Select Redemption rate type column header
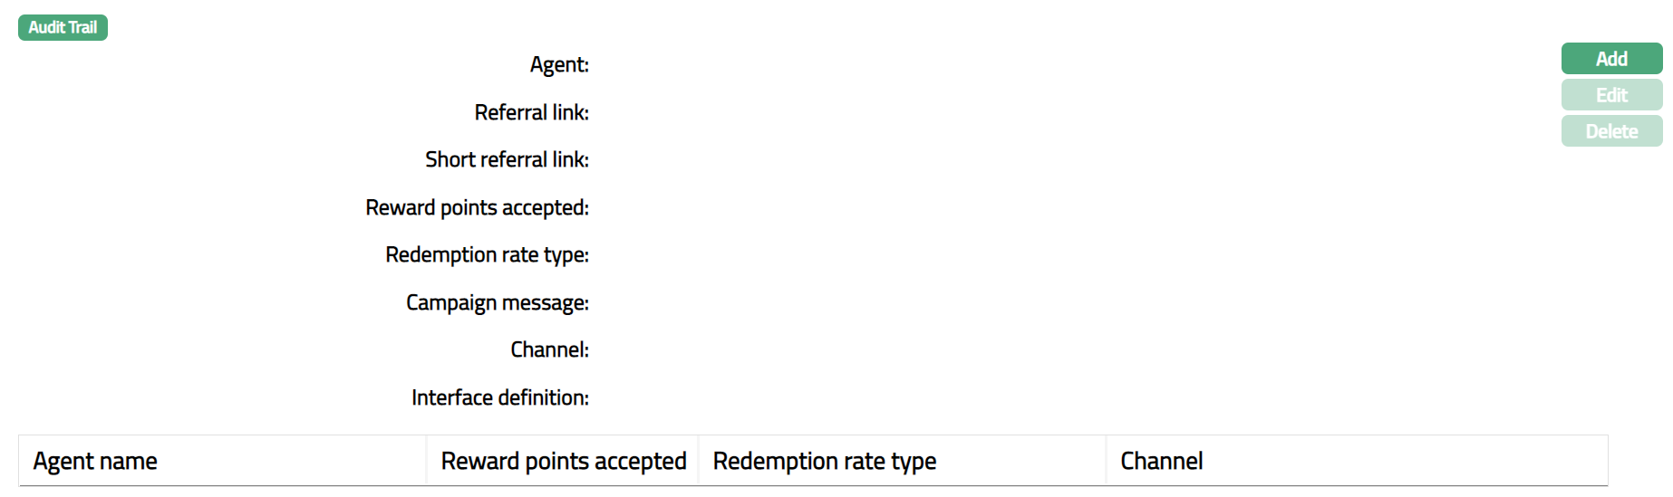This screenshot has width=1673, height=497. (x=824, y=461)
